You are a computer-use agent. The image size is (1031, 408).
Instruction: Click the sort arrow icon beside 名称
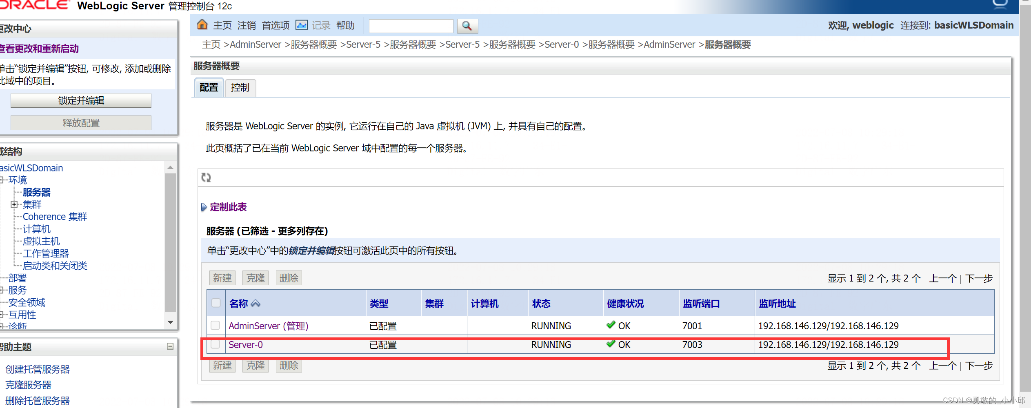[256, 303]
